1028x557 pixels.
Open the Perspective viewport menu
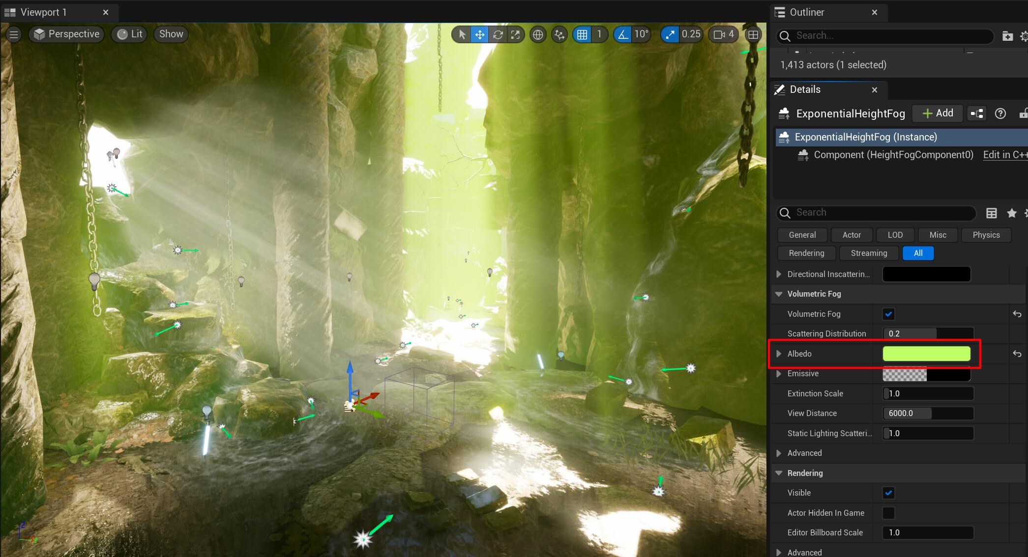(x=66, y=34)
